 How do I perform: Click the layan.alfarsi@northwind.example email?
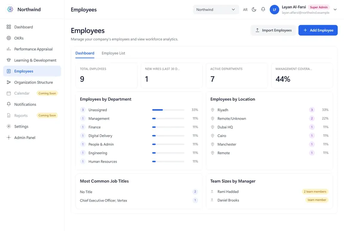point(305,13)
